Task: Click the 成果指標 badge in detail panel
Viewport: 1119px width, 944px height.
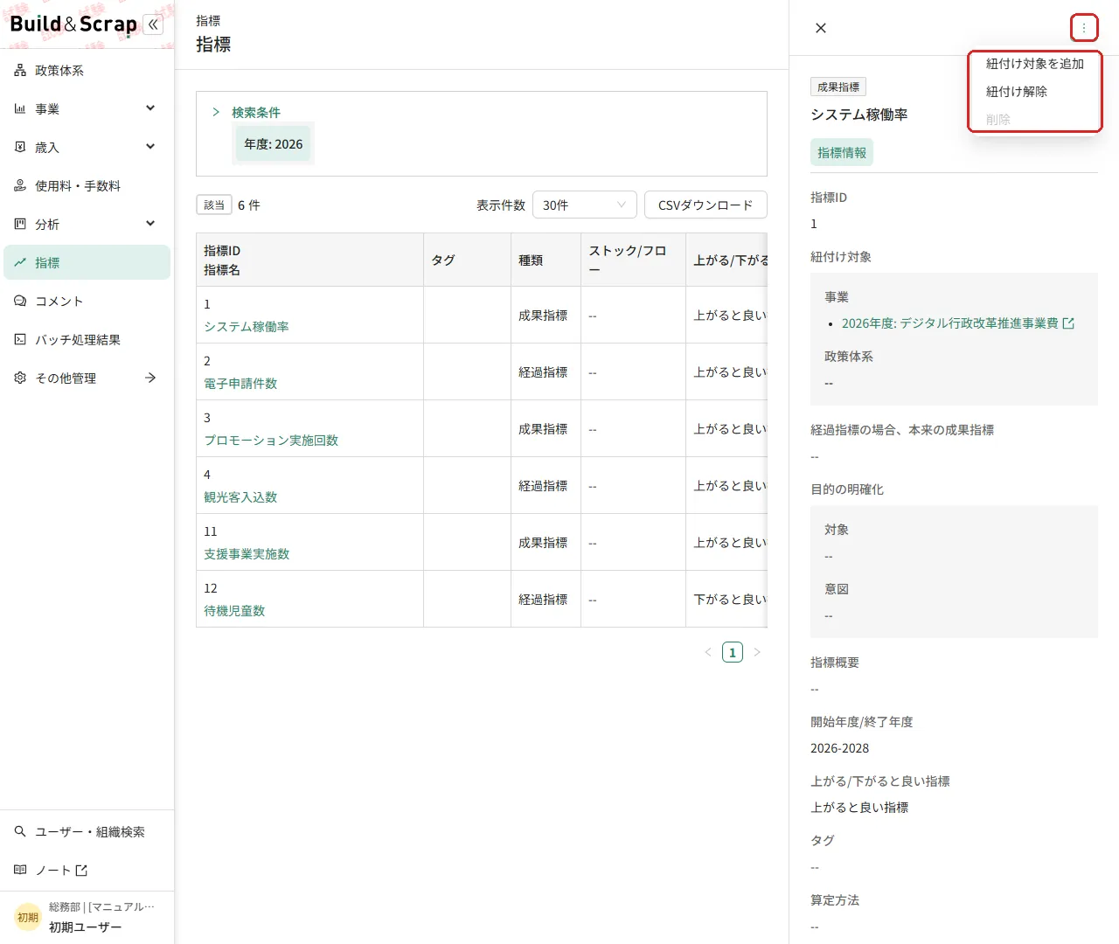Action: [x=838, y=87]
